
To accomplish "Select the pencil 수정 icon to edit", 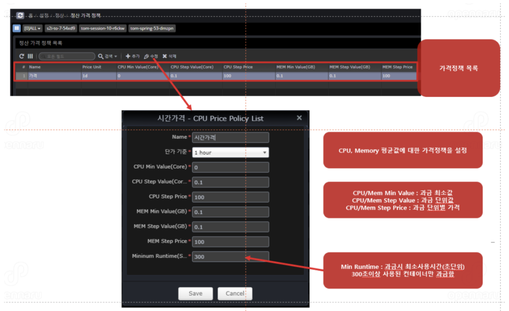I will pos(148,56).
